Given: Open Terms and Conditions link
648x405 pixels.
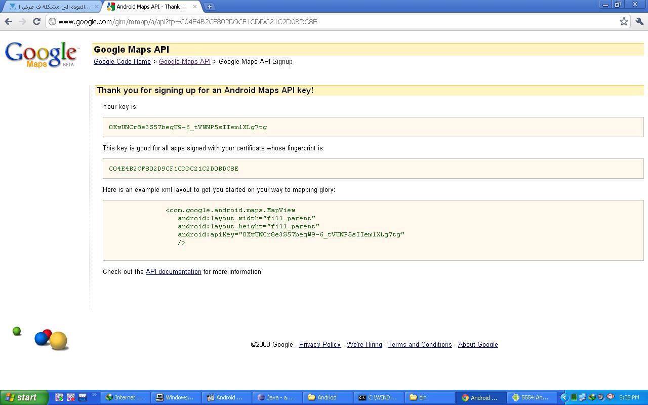Looking at the screenshot, I should tap(420, 344).
